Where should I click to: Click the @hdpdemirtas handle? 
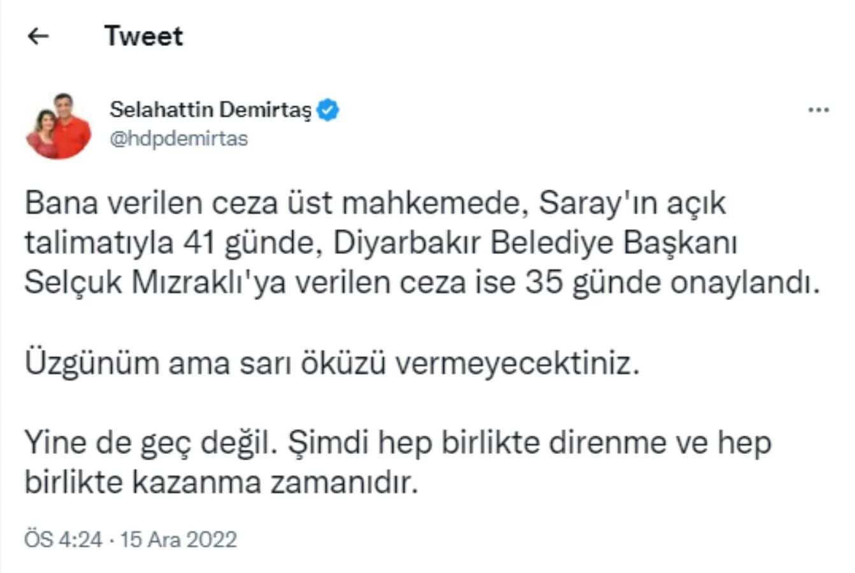coord(179,139)
